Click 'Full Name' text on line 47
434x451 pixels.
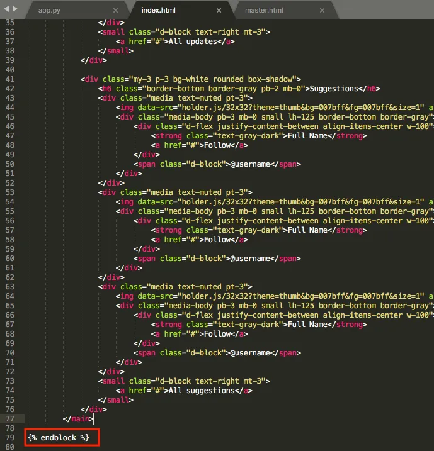pos(307,136)
